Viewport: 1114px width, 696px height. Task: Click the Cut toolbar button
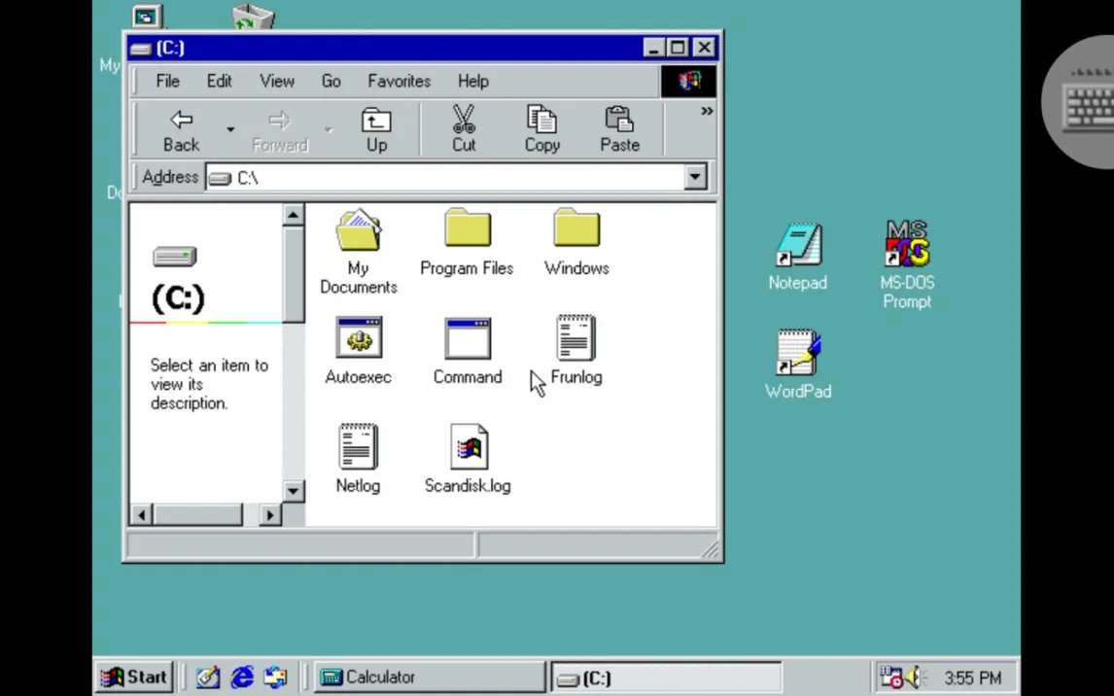pos(464,129)
